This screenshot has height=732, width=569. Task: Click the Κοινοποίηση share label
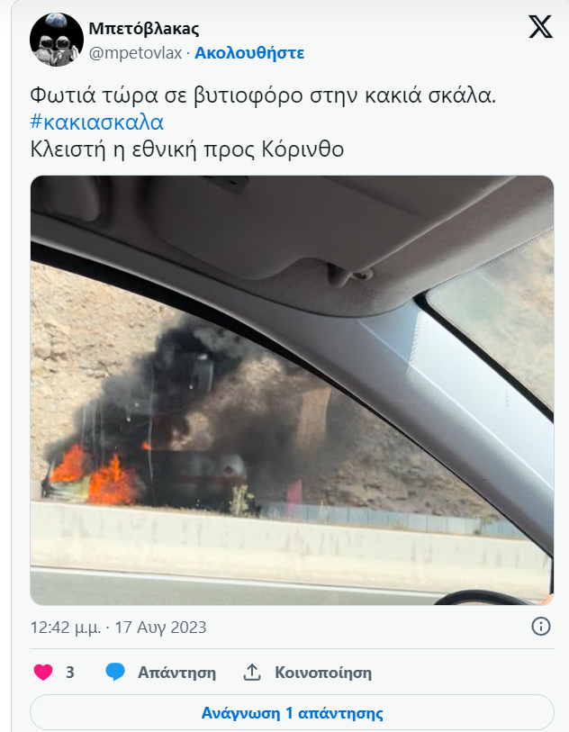(323, 673)
